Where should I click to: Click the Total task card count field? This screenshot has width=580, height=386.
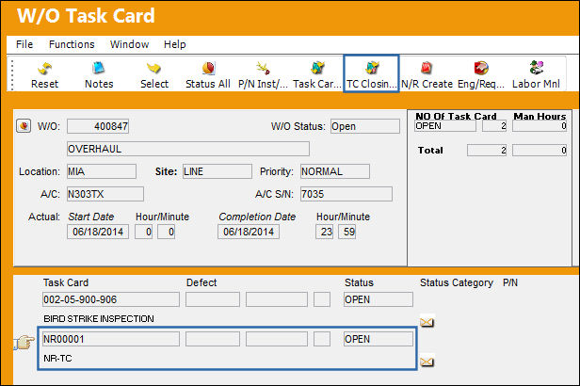click(487, 150)
